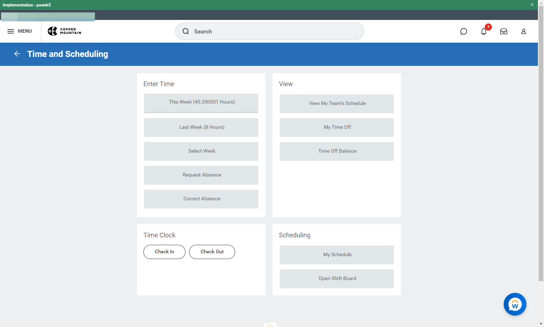544x327 pixels.
Task: Open View My Team's Schedule
Action: click(x=337, y=104)
